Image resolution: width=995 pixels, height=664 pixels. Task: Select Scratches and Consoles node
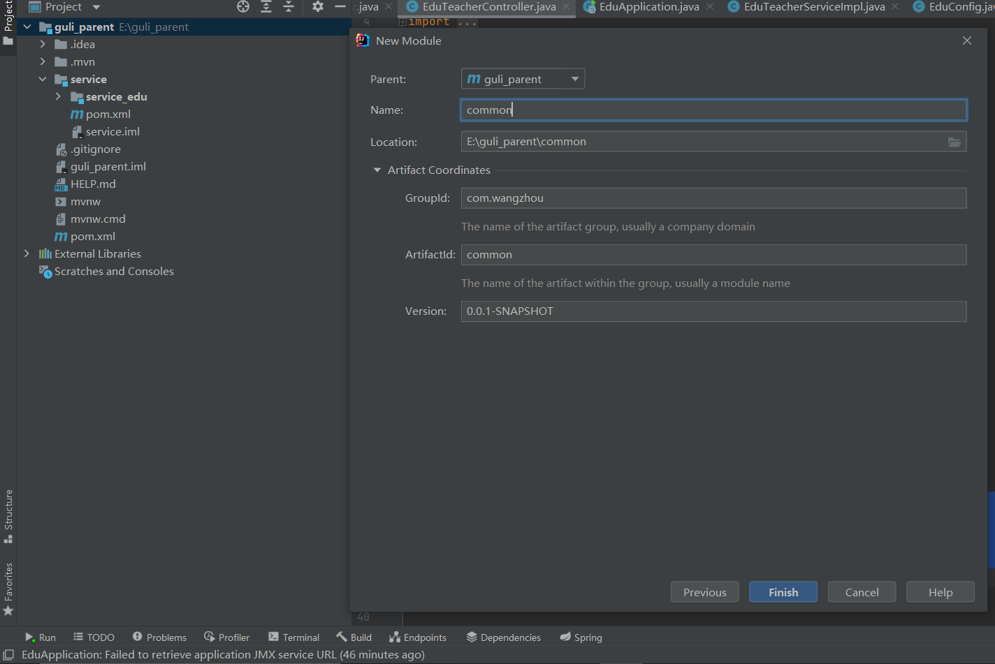(x=106, y=271)
